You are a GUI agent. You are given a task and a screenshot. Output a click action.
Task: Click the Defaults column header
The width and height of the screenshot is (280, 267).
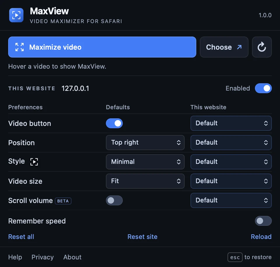click(118, 107)
